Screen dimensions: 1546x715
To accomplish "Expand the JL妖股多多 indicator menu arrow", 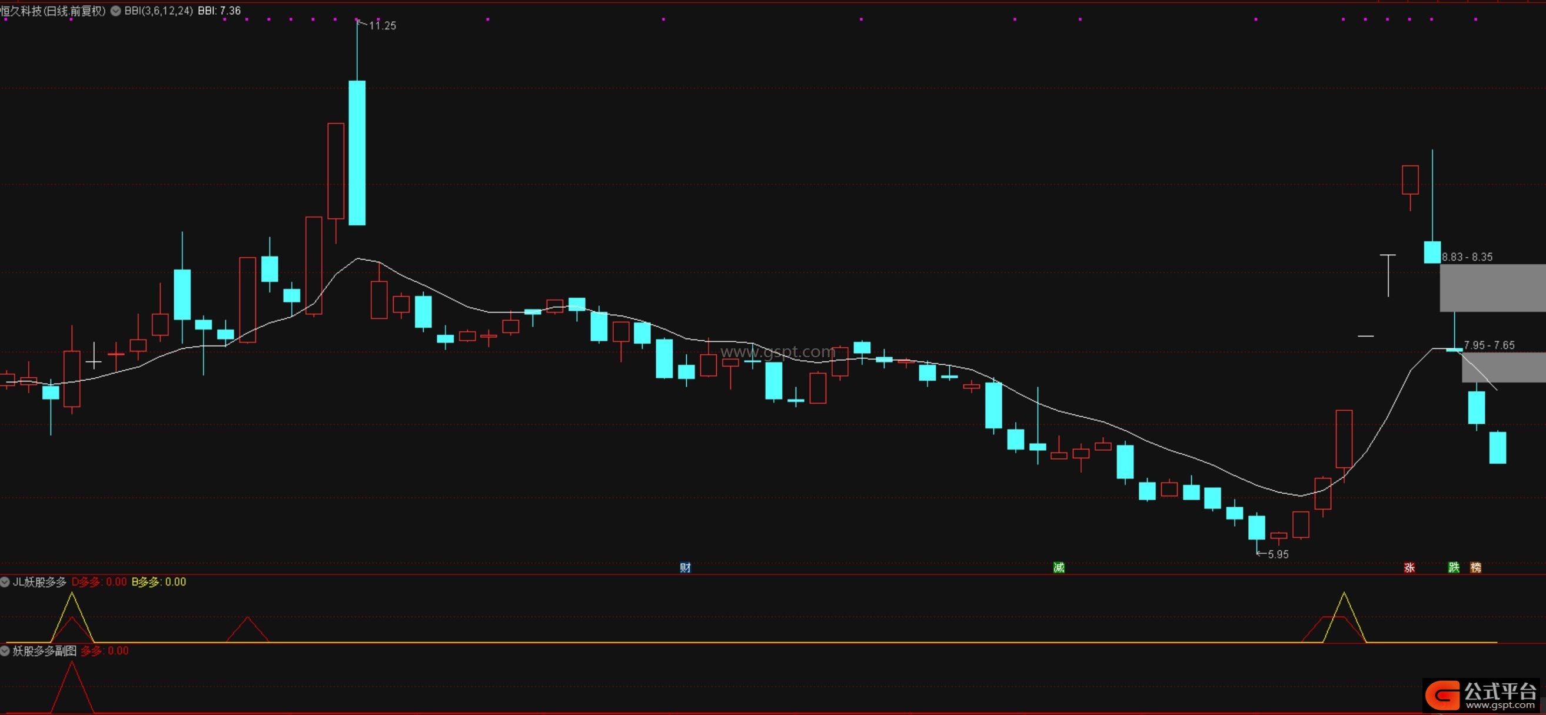I will pyautogui.click(x=5, y=582).
